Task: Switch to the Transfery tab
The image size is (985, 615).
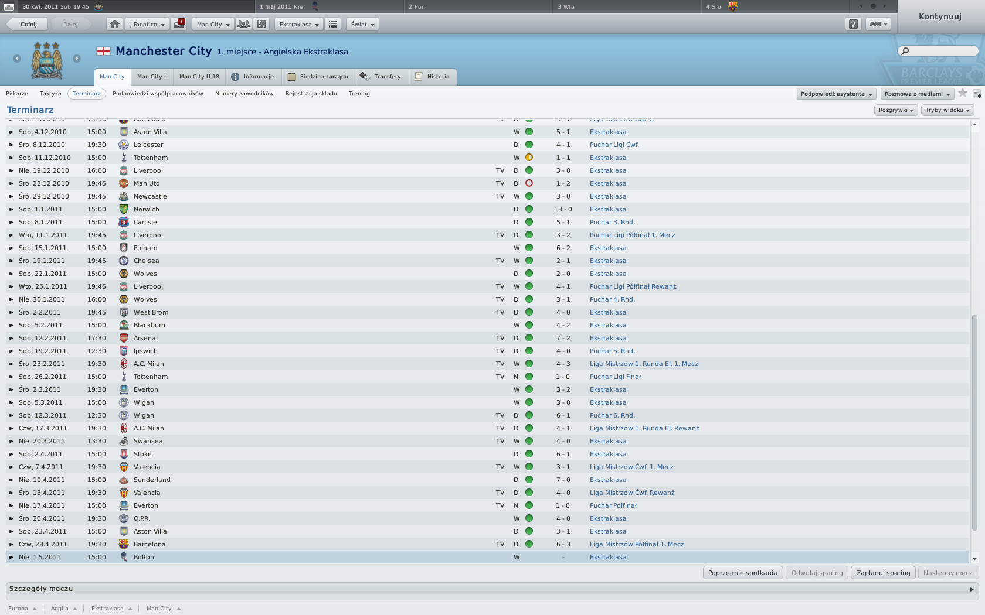Action: click(x=382, y=77)
